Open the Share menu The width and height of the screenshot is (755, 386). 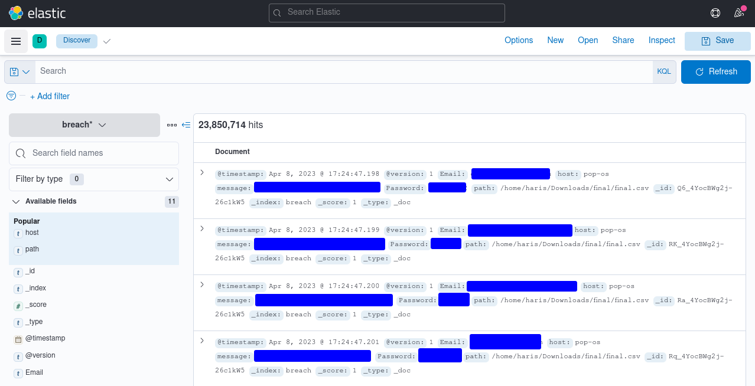(623, 40)
